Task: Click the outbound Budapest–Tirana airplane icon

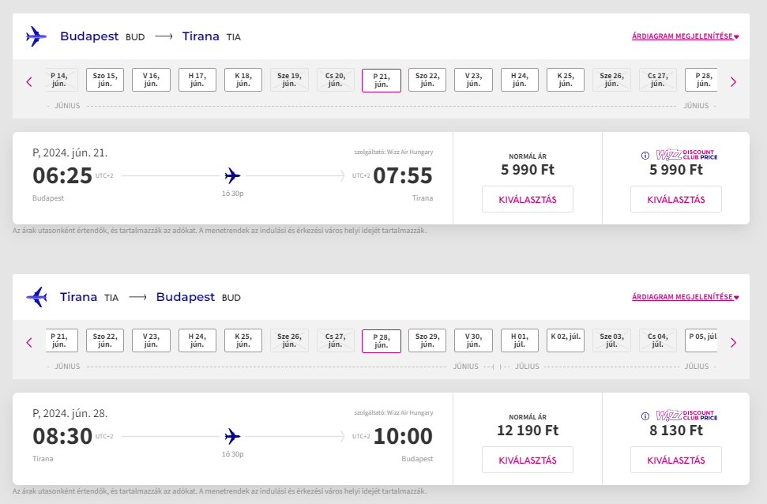Action: point(36,36)
